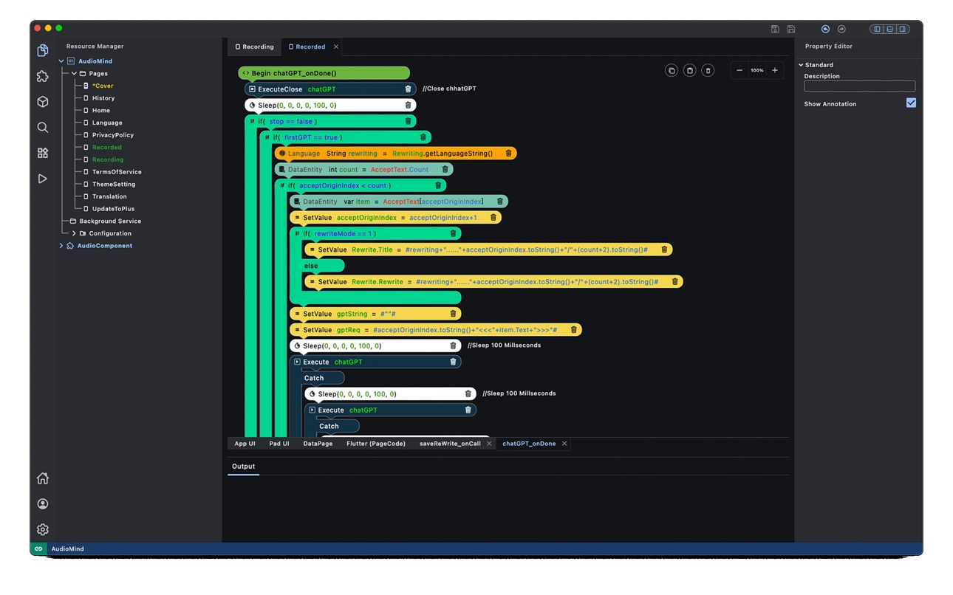Delete the 'firstGPT == true' if block
The image size is (953, 595).
click(x=423, y=137)
